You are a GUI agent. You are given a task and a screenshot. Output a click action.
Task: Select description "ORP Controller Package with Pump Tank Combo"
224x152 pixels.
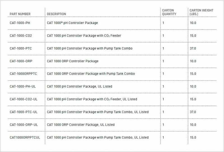[x=91, y=74]
